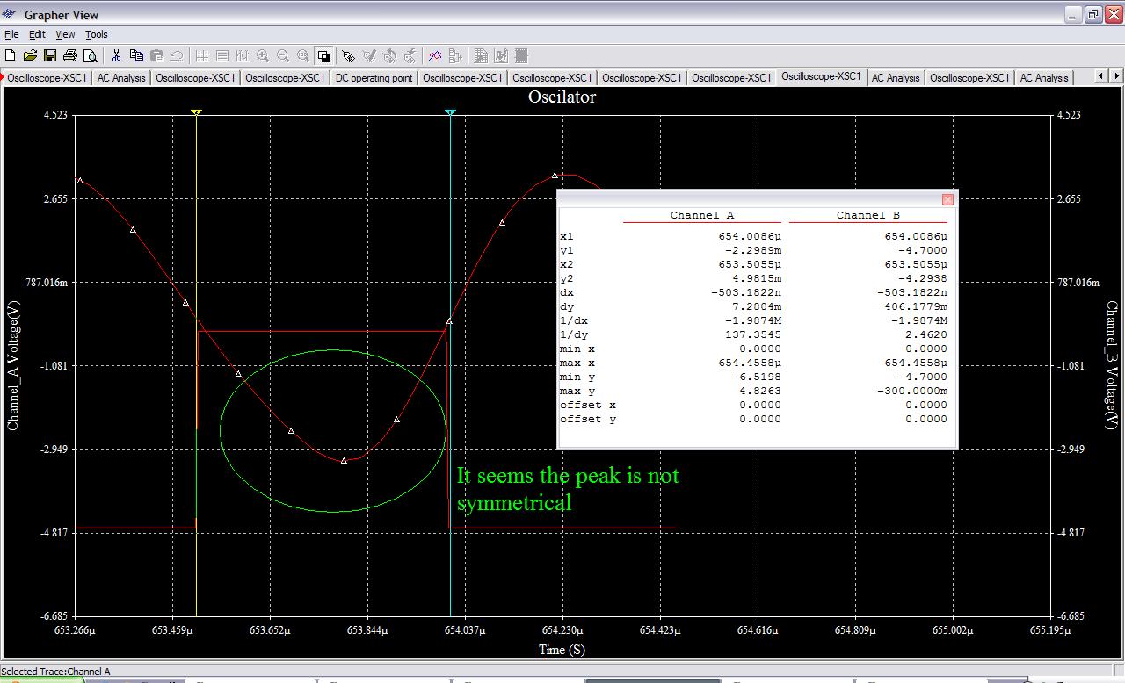Viewport: 1125px width, 683px height.
Task: Open the File menu
Action: click(11, 34)
